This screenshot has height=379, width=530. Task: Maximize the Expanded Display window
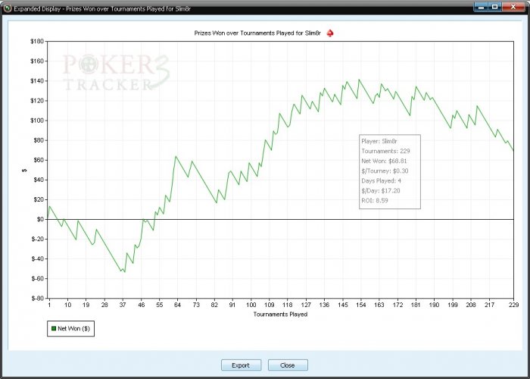point(495,7)
